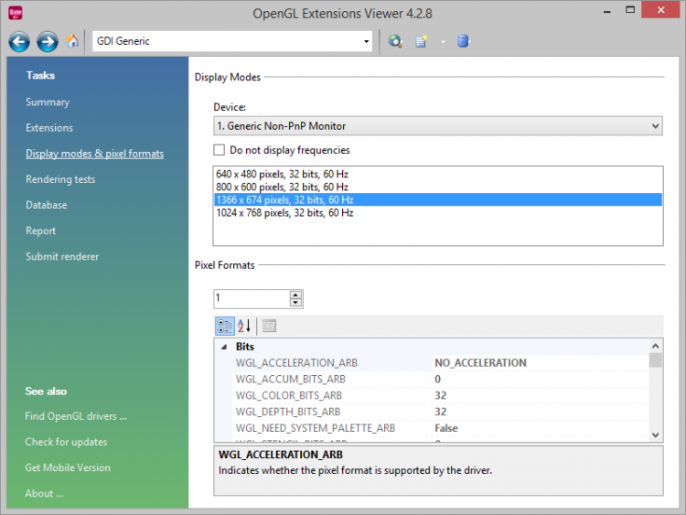The height and width of the screenshot is (515, 686).
Task: Go forward with the blue right arrow
Action: click(x=48, y=42)
